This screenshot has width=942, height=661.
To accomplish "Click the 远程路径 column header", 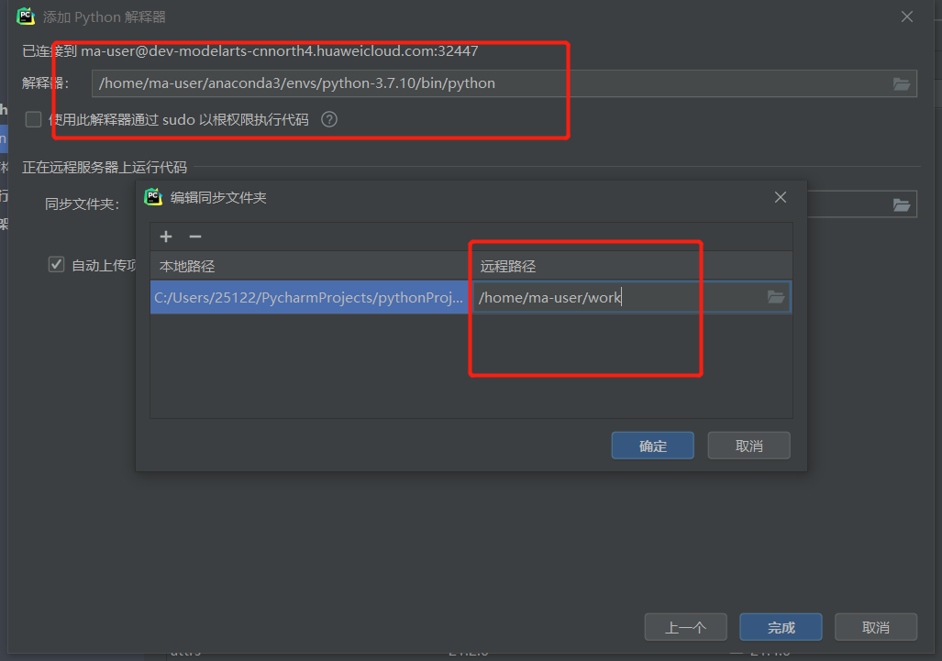I will point(631,266).
